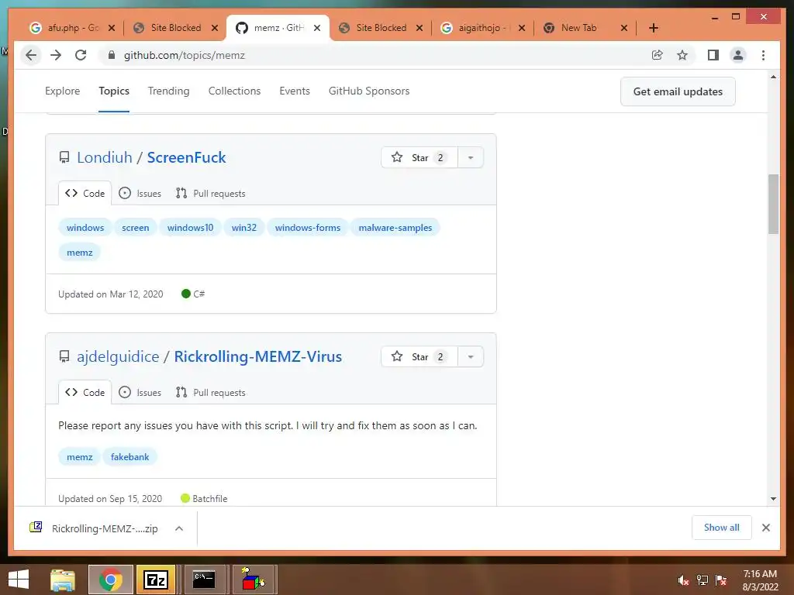Show all downloads
Image resolution: width=794 pixels, height=595 pixels.
click(x=722, y=528)
